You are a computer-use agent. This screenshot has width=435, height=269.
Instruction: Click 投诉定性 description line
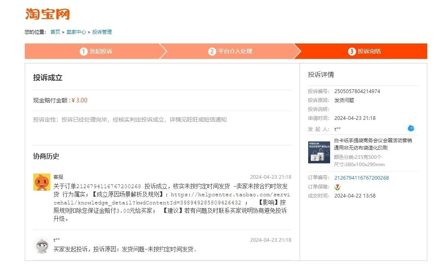[130, 119]
